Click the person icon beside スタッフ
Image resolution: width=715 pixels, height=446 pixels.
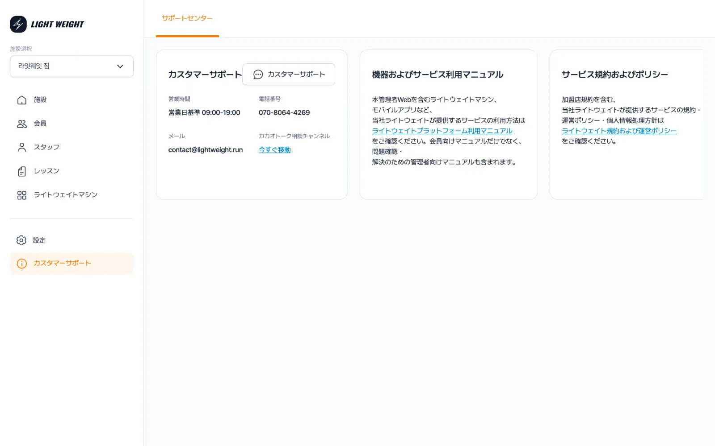point(21,147)
